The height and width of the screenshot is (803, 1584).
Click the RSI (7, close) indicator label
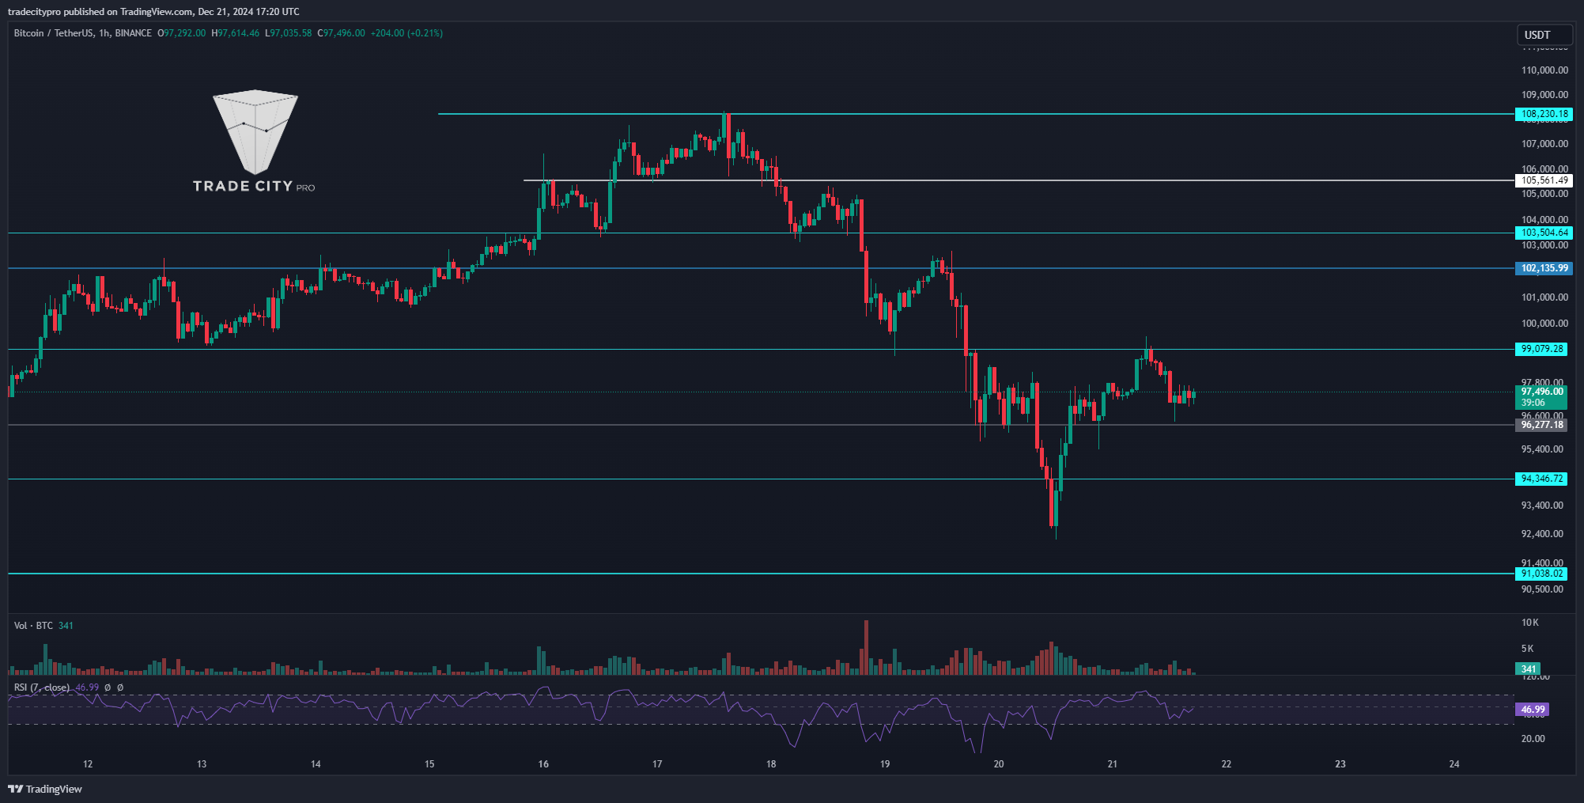(42, 687)
